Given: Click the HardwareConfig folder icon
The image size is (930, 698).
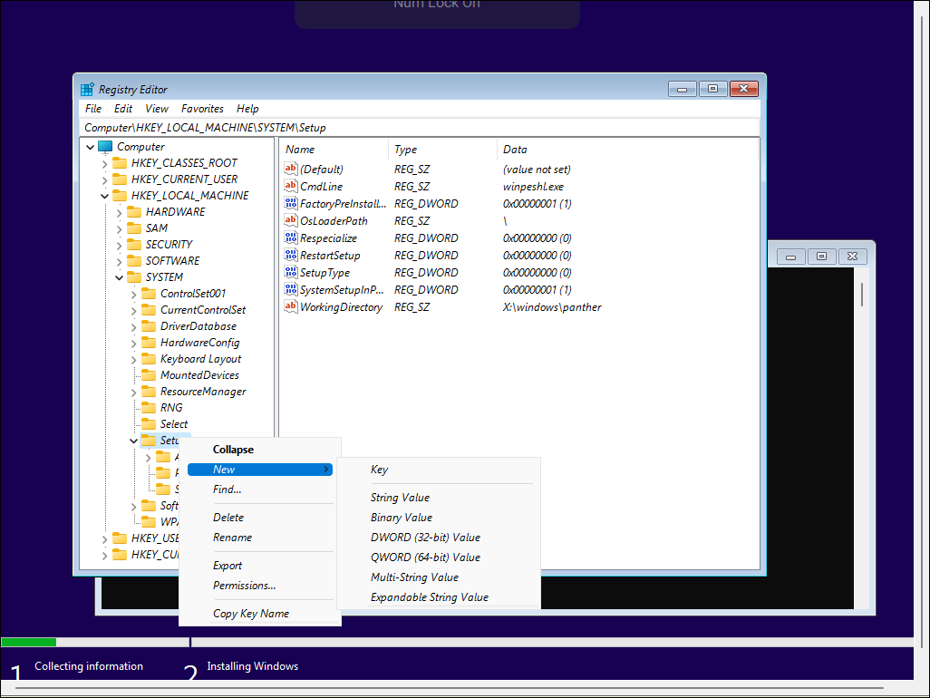Looking at the screenshot, I should pos(148,342).
